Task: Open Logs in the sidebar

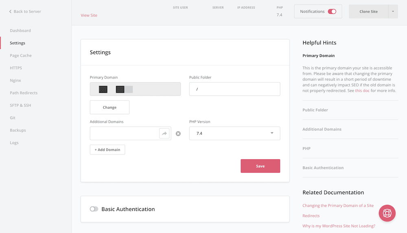Action: (x=14, y=143)
